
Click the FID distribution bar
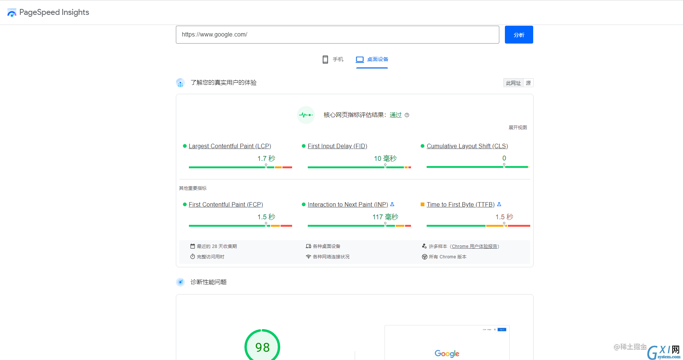pos(359,167)
